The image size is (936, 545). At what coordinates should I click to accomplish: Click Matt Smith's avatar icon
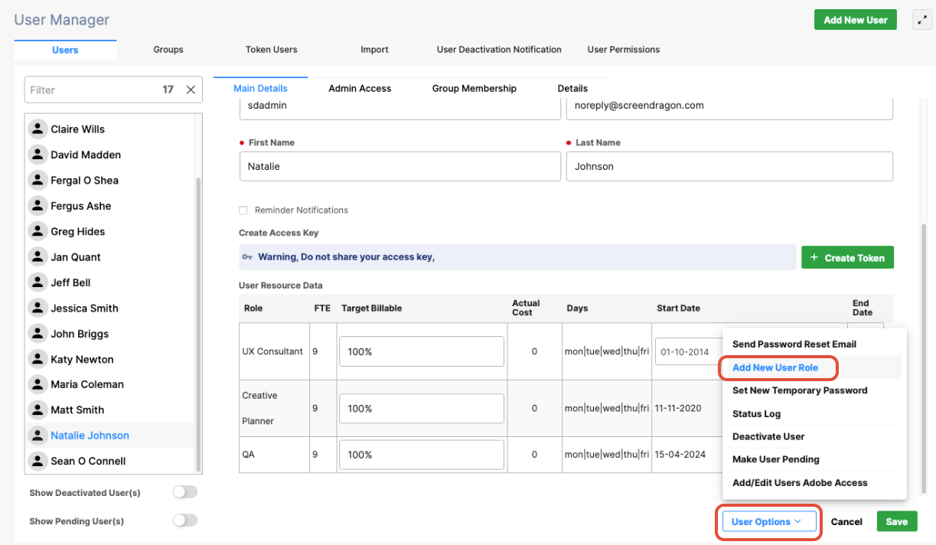point(37,410)
